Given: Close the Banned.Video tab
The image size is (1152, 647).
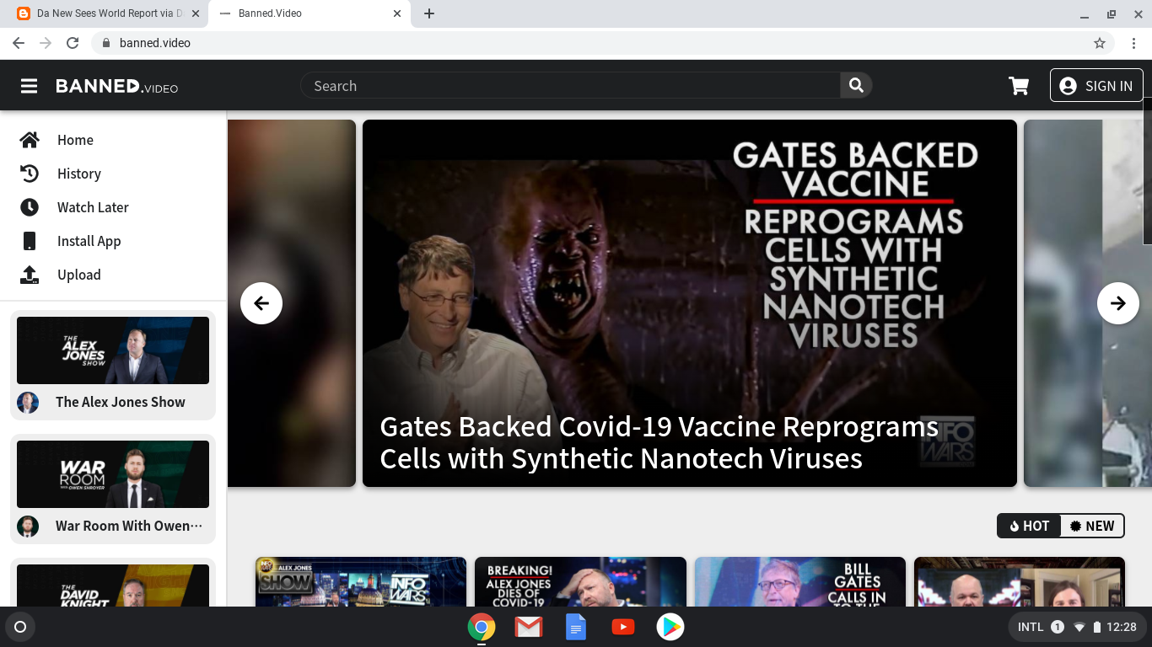Looking at the screenshot, I should [397, 13].
